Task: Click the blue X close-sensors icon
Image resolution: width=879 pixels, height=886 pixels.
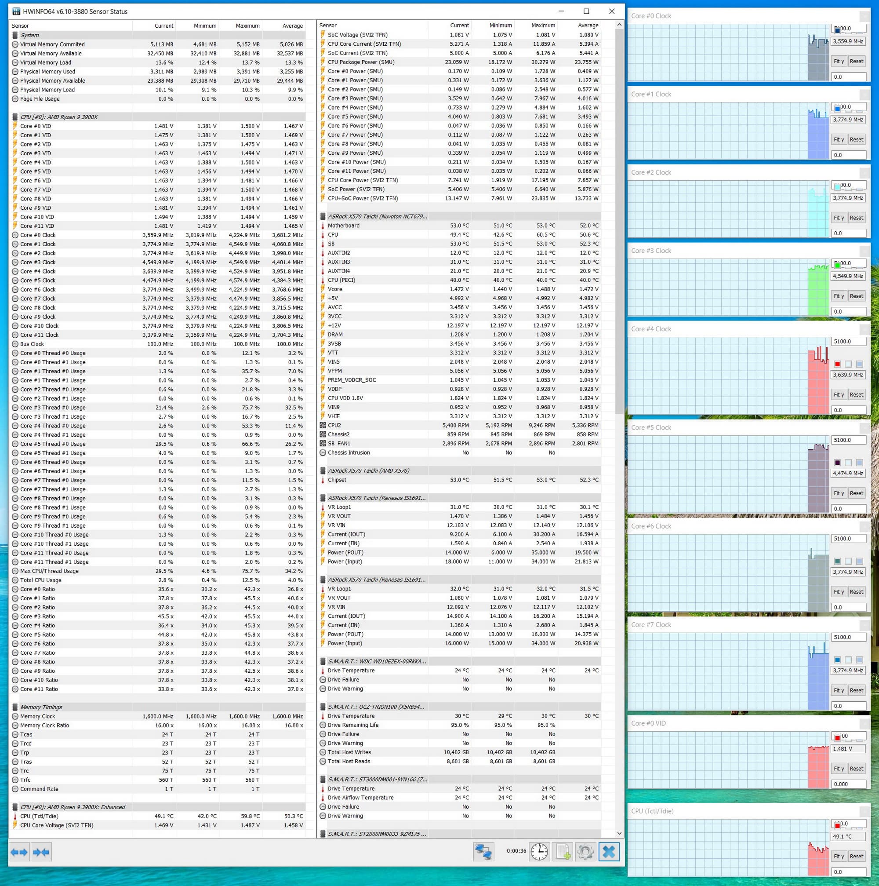Action: pos(609,852)
